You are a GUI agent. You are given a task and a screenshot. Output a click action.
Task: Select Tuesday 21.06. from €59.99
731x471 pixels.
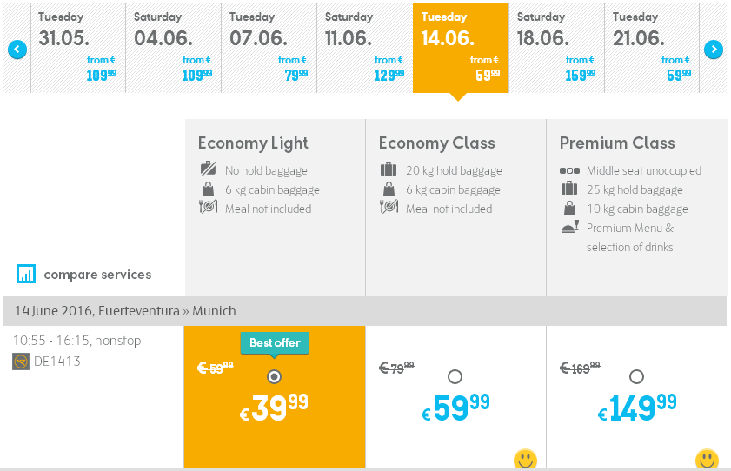pyautogui.click(x=652, y=49)
